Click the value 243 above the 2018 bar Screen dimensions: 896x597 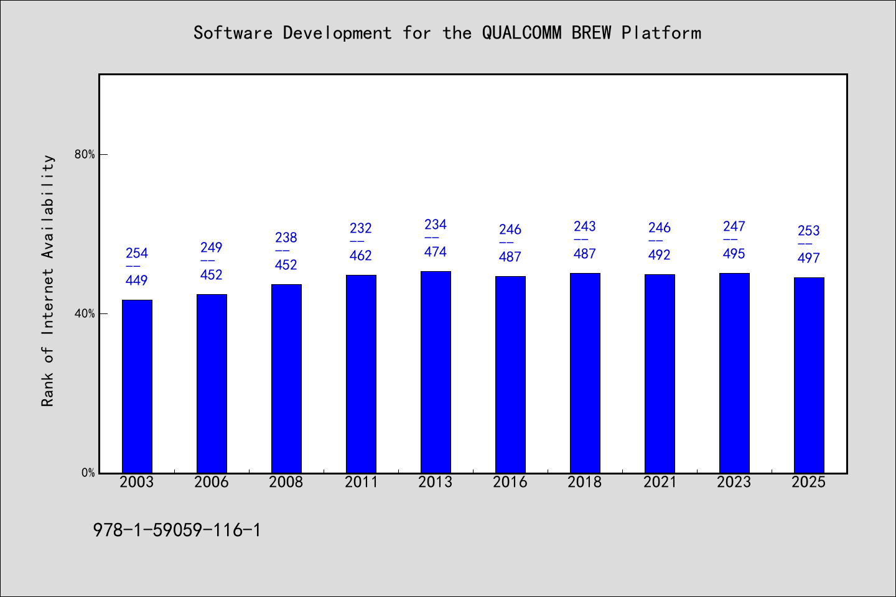[x=585, y=226]
